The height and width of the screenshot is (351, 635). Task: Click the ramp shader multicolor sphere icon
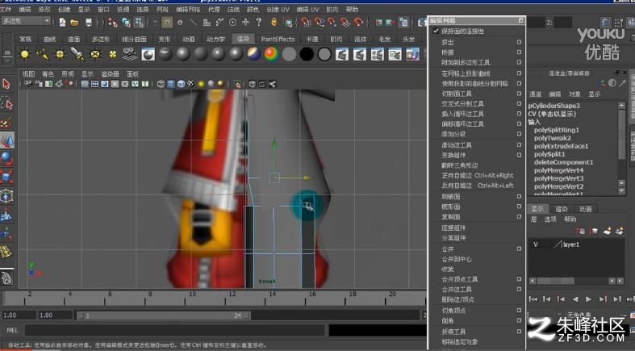pyautogui.click(x=271, y=54)
